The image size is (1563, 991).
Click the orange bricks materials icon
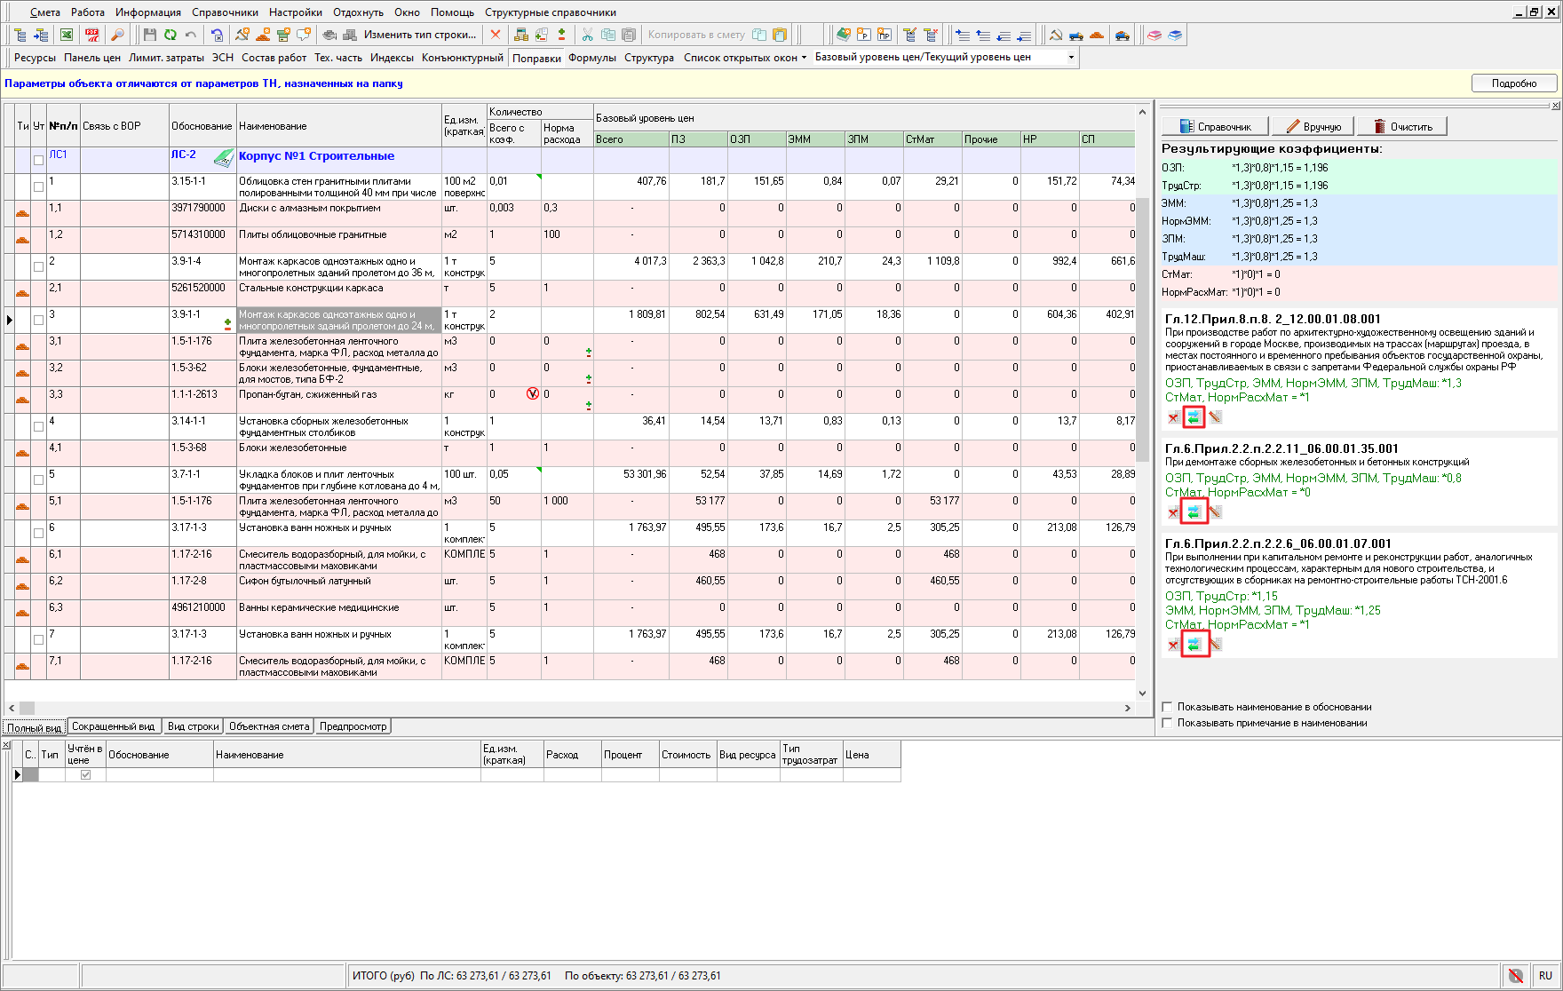pos(1097,35)
